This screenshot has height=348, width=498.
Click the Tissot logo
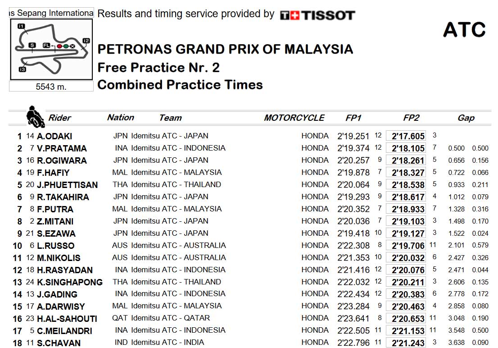click(x=317, y=15)
